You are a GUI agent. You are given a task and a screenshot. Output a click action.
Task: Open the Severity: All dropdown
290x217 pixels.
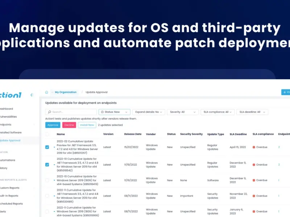tap(183, 112)
